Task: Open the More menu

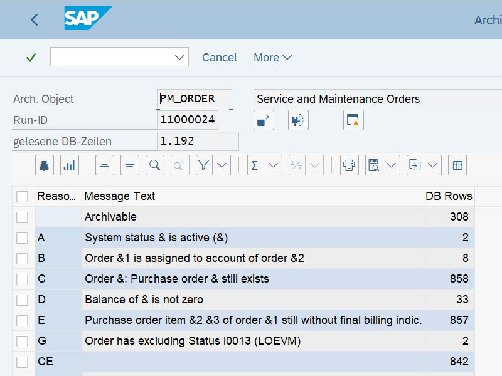Action: (272, 58)
